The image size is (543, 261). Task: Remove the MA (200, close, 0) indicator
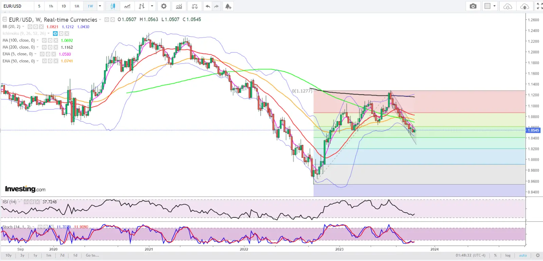56,47
